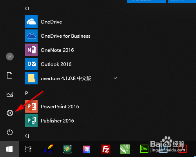Click the OneDrive for Business icon tile
This screenshot has height=157, width=196.
click(31, 36)
